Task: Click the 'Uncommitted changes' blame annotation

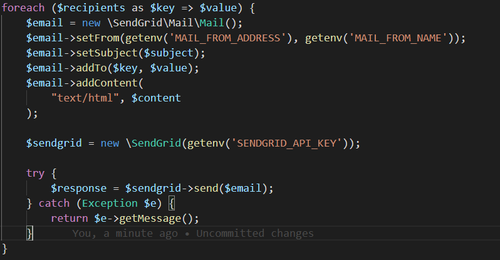Action: [255, 234]
